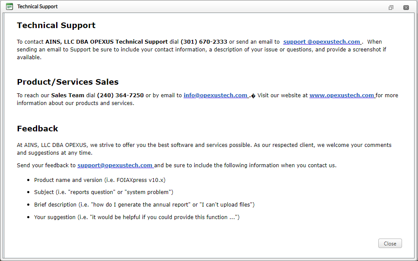Open the support email link in the Technical Support section
Image resolution: width=418 pixels, height=261 pixels.
pos(322,41)
